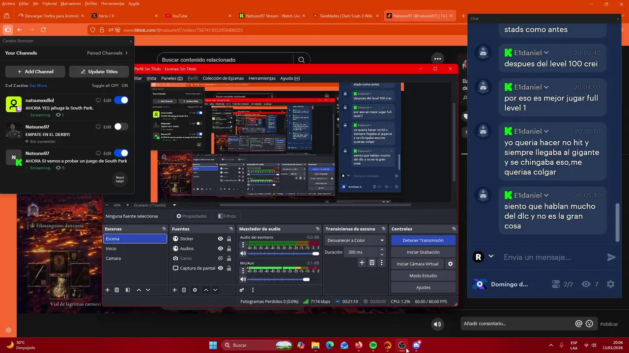The height and width of the screenshot is (353, 629).
Task: Open Discord from the taskbar
Action: (x=416, y=345)
